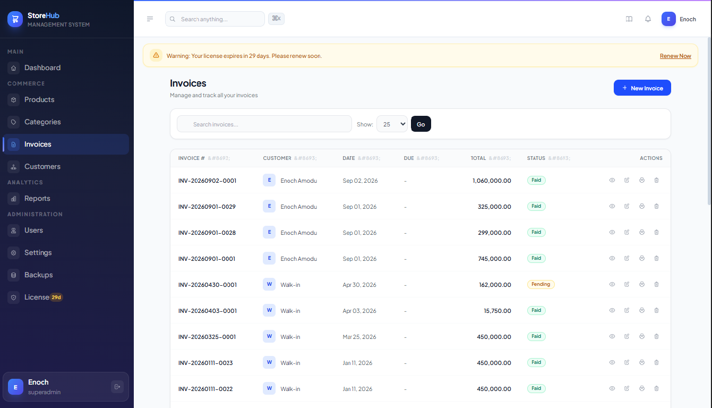View invoice INV-20260901-0028 eye icon
Viewport: 712px width, 408px height.
(612, 233)
